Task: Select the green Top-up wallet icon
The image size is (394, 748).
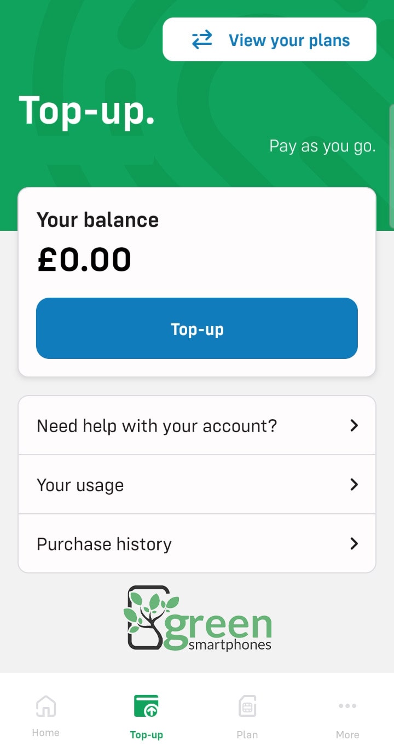Action: click(x=146, y=706)
